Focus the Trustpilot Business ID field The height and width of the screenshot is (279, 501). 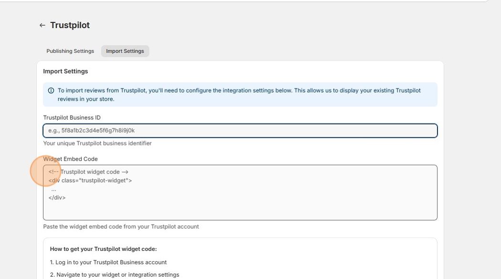point(240,131)
